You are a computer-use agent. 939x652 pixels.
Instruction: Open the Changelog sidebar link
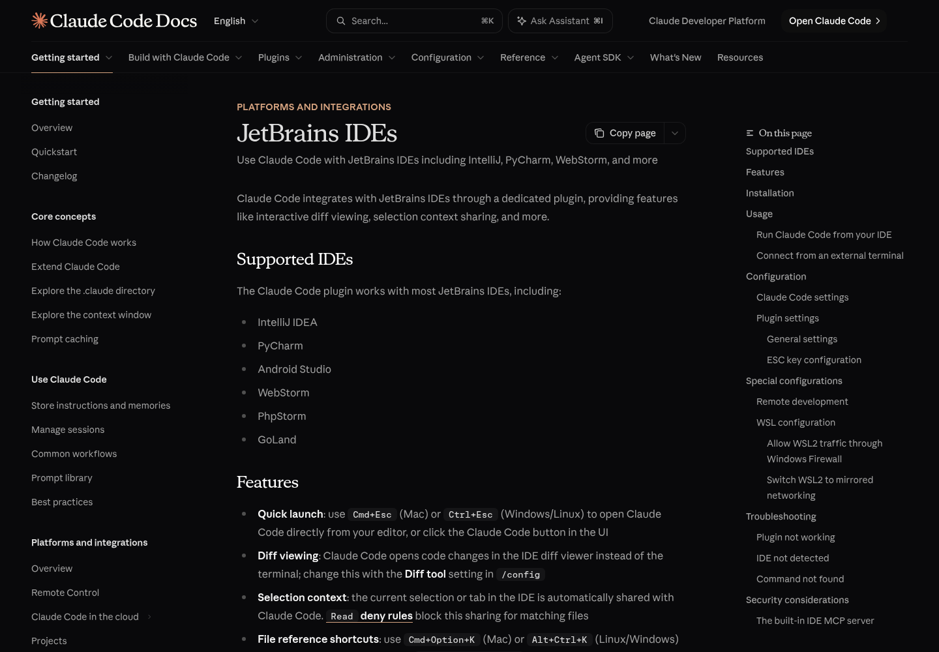pos(54,176)
